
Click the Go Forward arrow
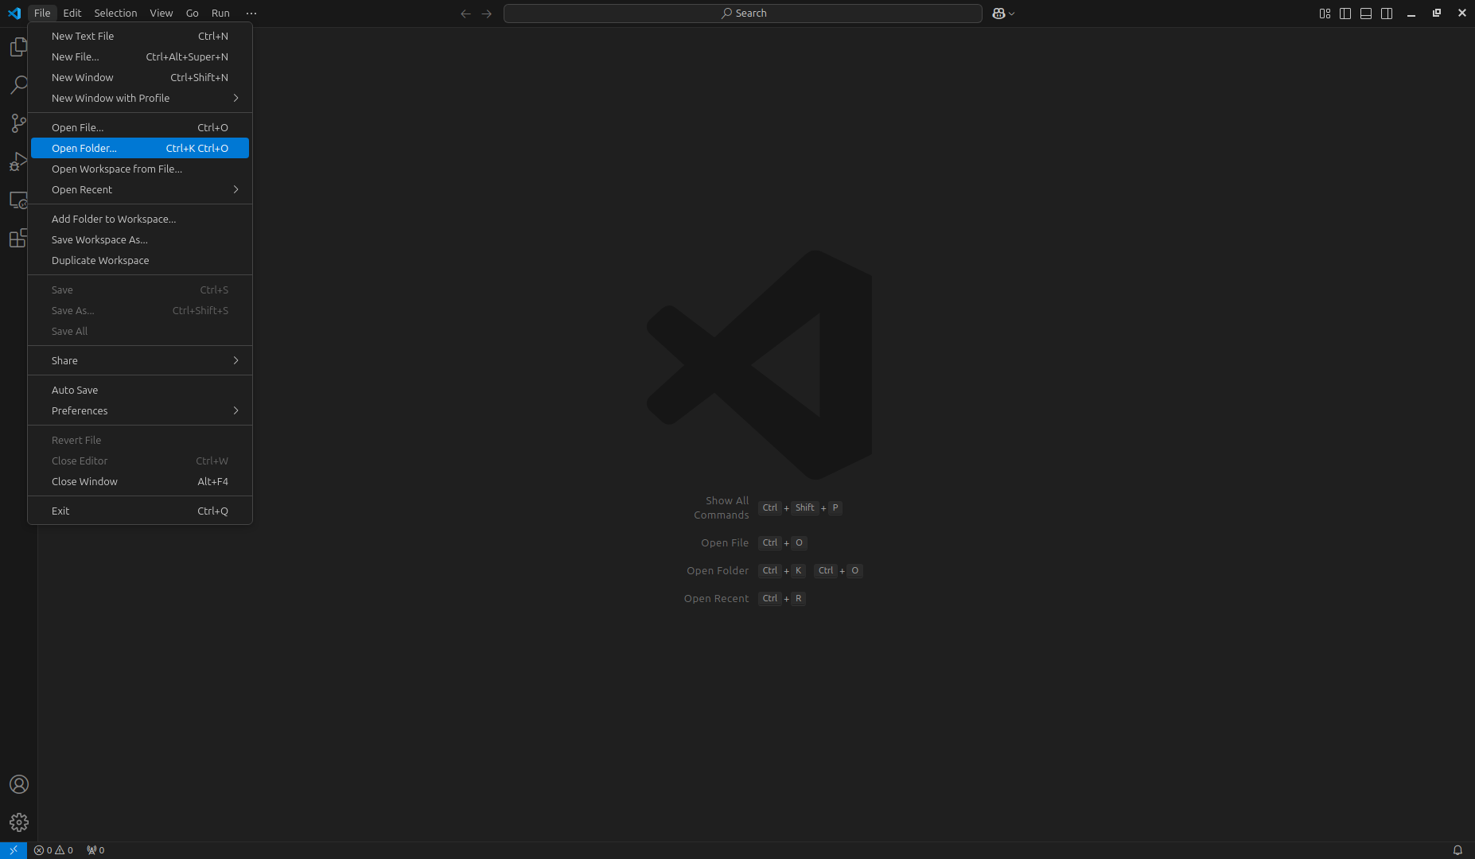click(487, 14)
